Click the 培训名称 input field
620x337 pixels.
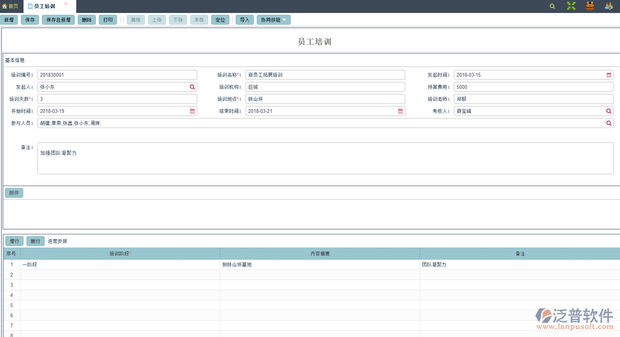coord(325,75)
